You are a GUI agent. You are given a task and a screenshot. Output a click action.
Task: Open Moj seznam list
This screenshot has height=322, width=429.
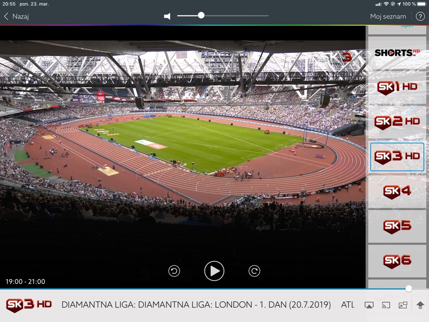coord(388,16)
